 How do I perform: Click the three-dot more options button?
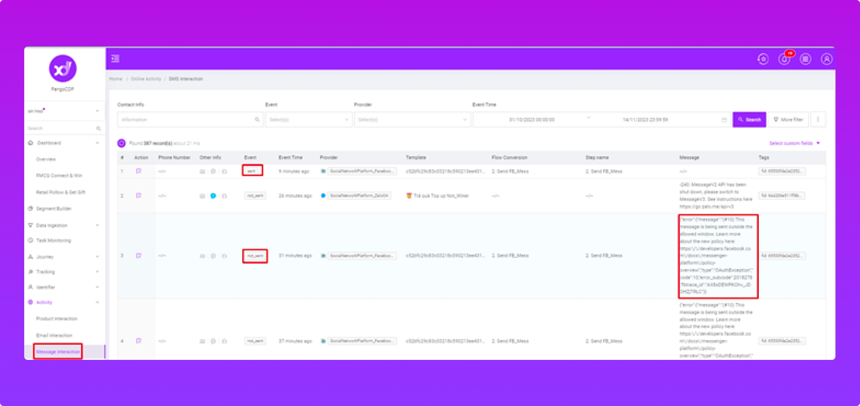[818, 120]
